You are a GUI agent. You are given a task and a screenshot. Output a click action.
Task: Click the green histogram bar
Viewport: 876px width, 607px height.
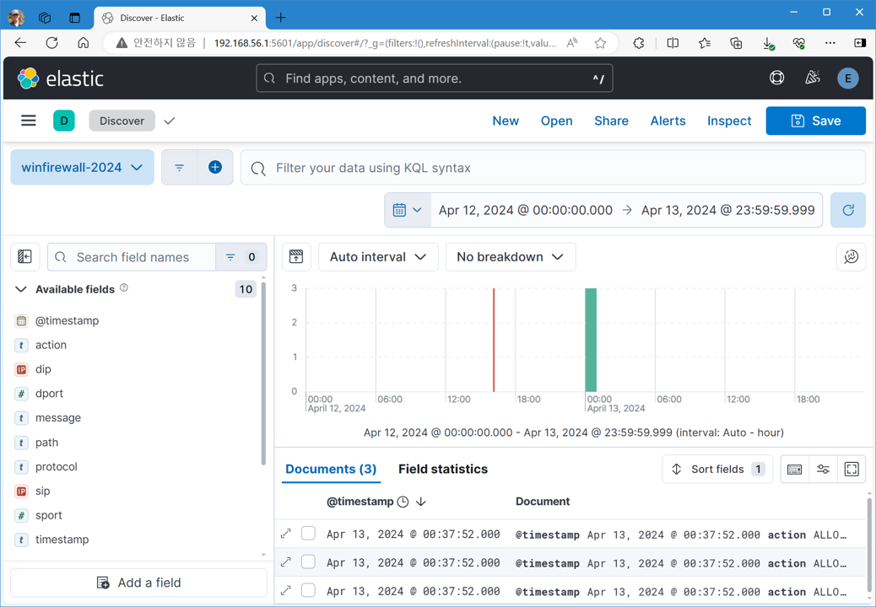tap(591, 340)
